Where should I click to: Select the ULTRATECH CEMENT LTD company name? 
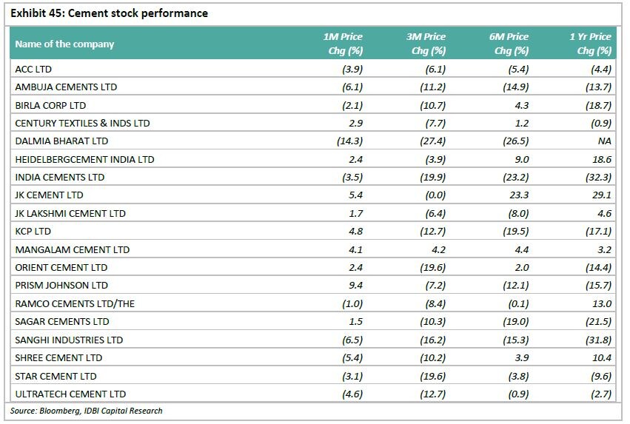pos(70,394)
